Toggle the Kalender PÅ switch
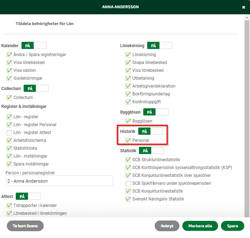250x238 pixels. 34,45
